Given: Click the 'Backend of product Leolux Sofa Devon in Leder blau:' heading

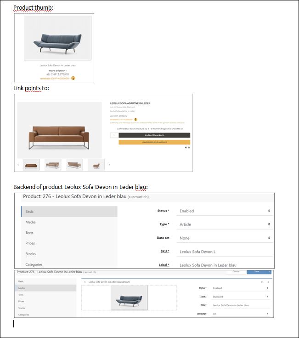Looking at the screenshot, I should [80, 187].
